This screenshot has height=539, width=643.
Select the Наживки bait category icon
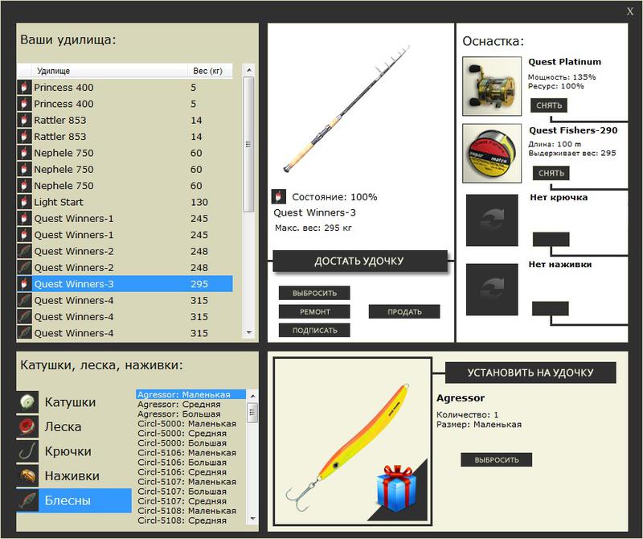27,475
